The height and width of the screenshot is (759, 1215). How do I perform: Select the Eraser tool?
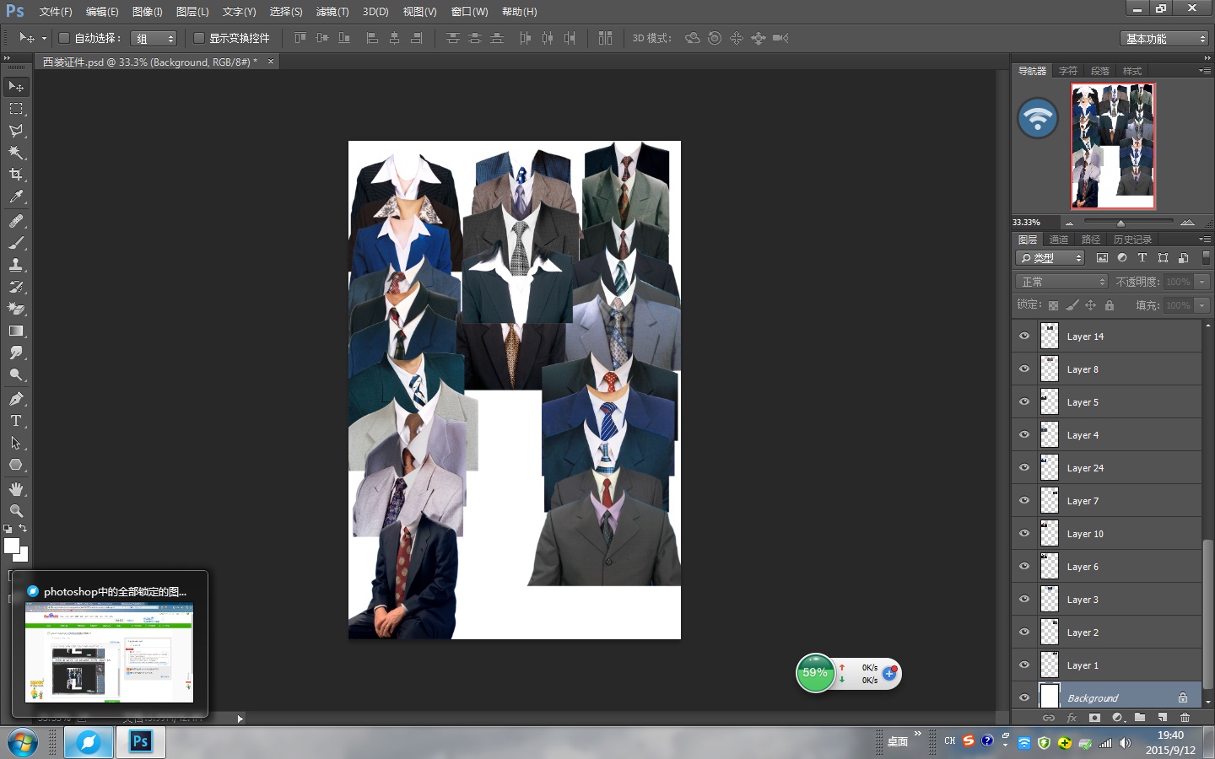[x=16, y=309]
